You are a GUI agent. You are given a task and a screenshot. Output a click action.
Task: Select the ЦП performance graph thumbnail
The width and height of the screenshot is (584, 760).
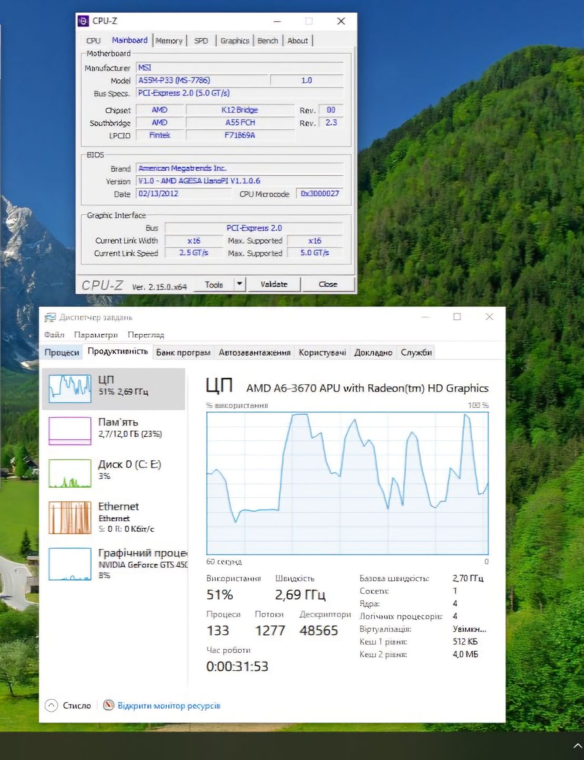[70, 388]
